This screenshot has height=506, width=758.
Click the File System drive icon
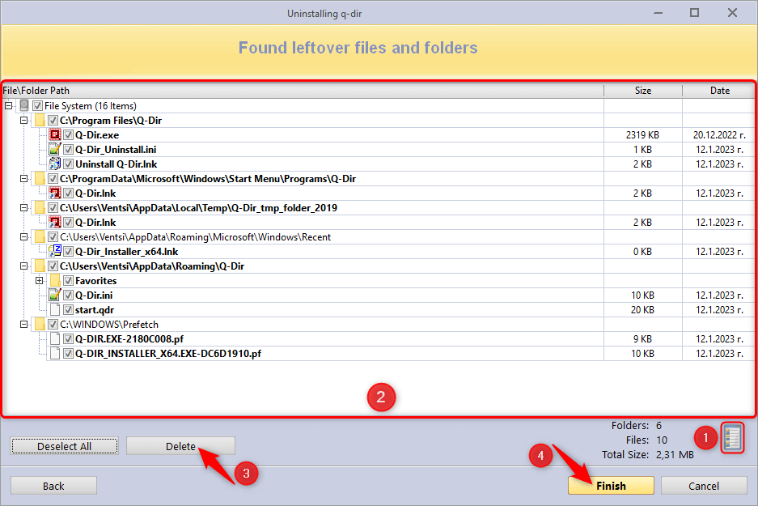pyautogui.click(x=24, y=105)
